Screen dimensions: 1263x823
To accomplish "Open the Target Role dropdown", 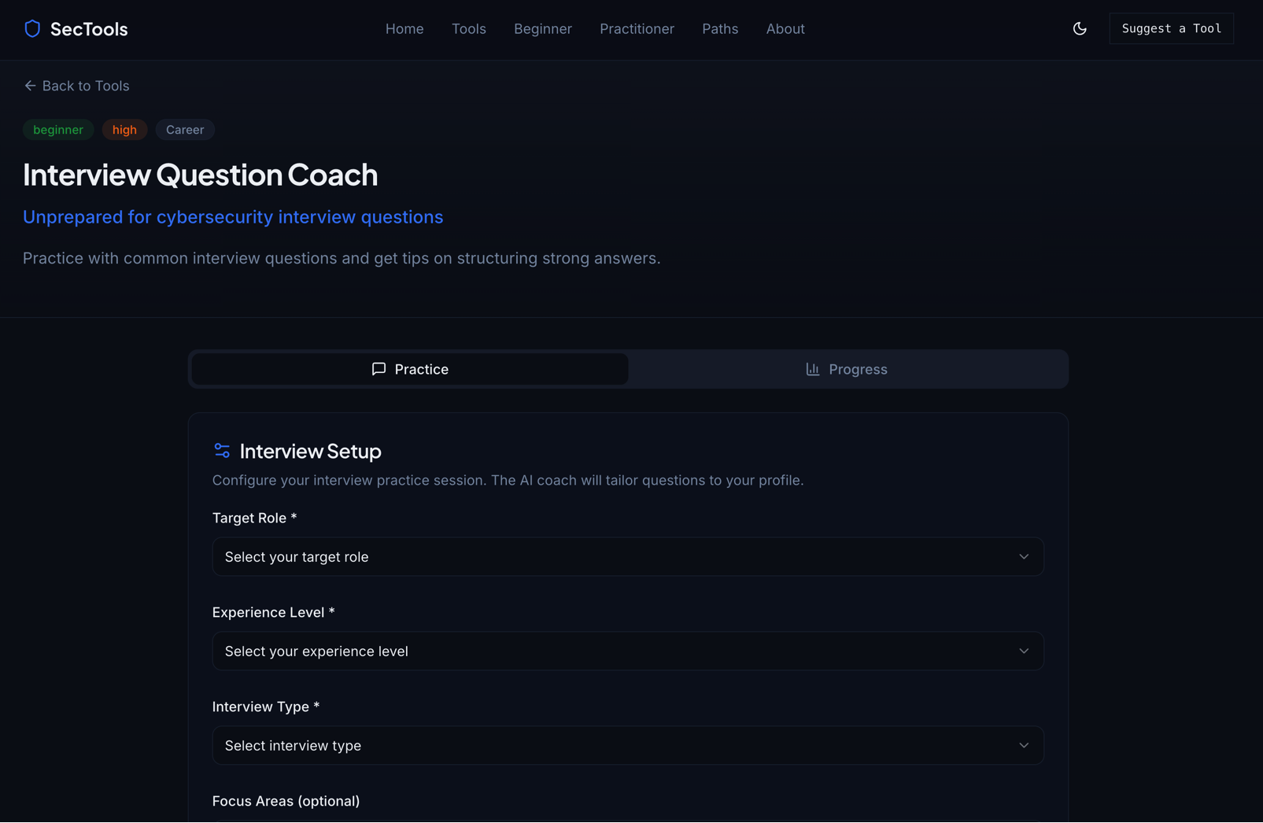I will (x=627, y=556).
